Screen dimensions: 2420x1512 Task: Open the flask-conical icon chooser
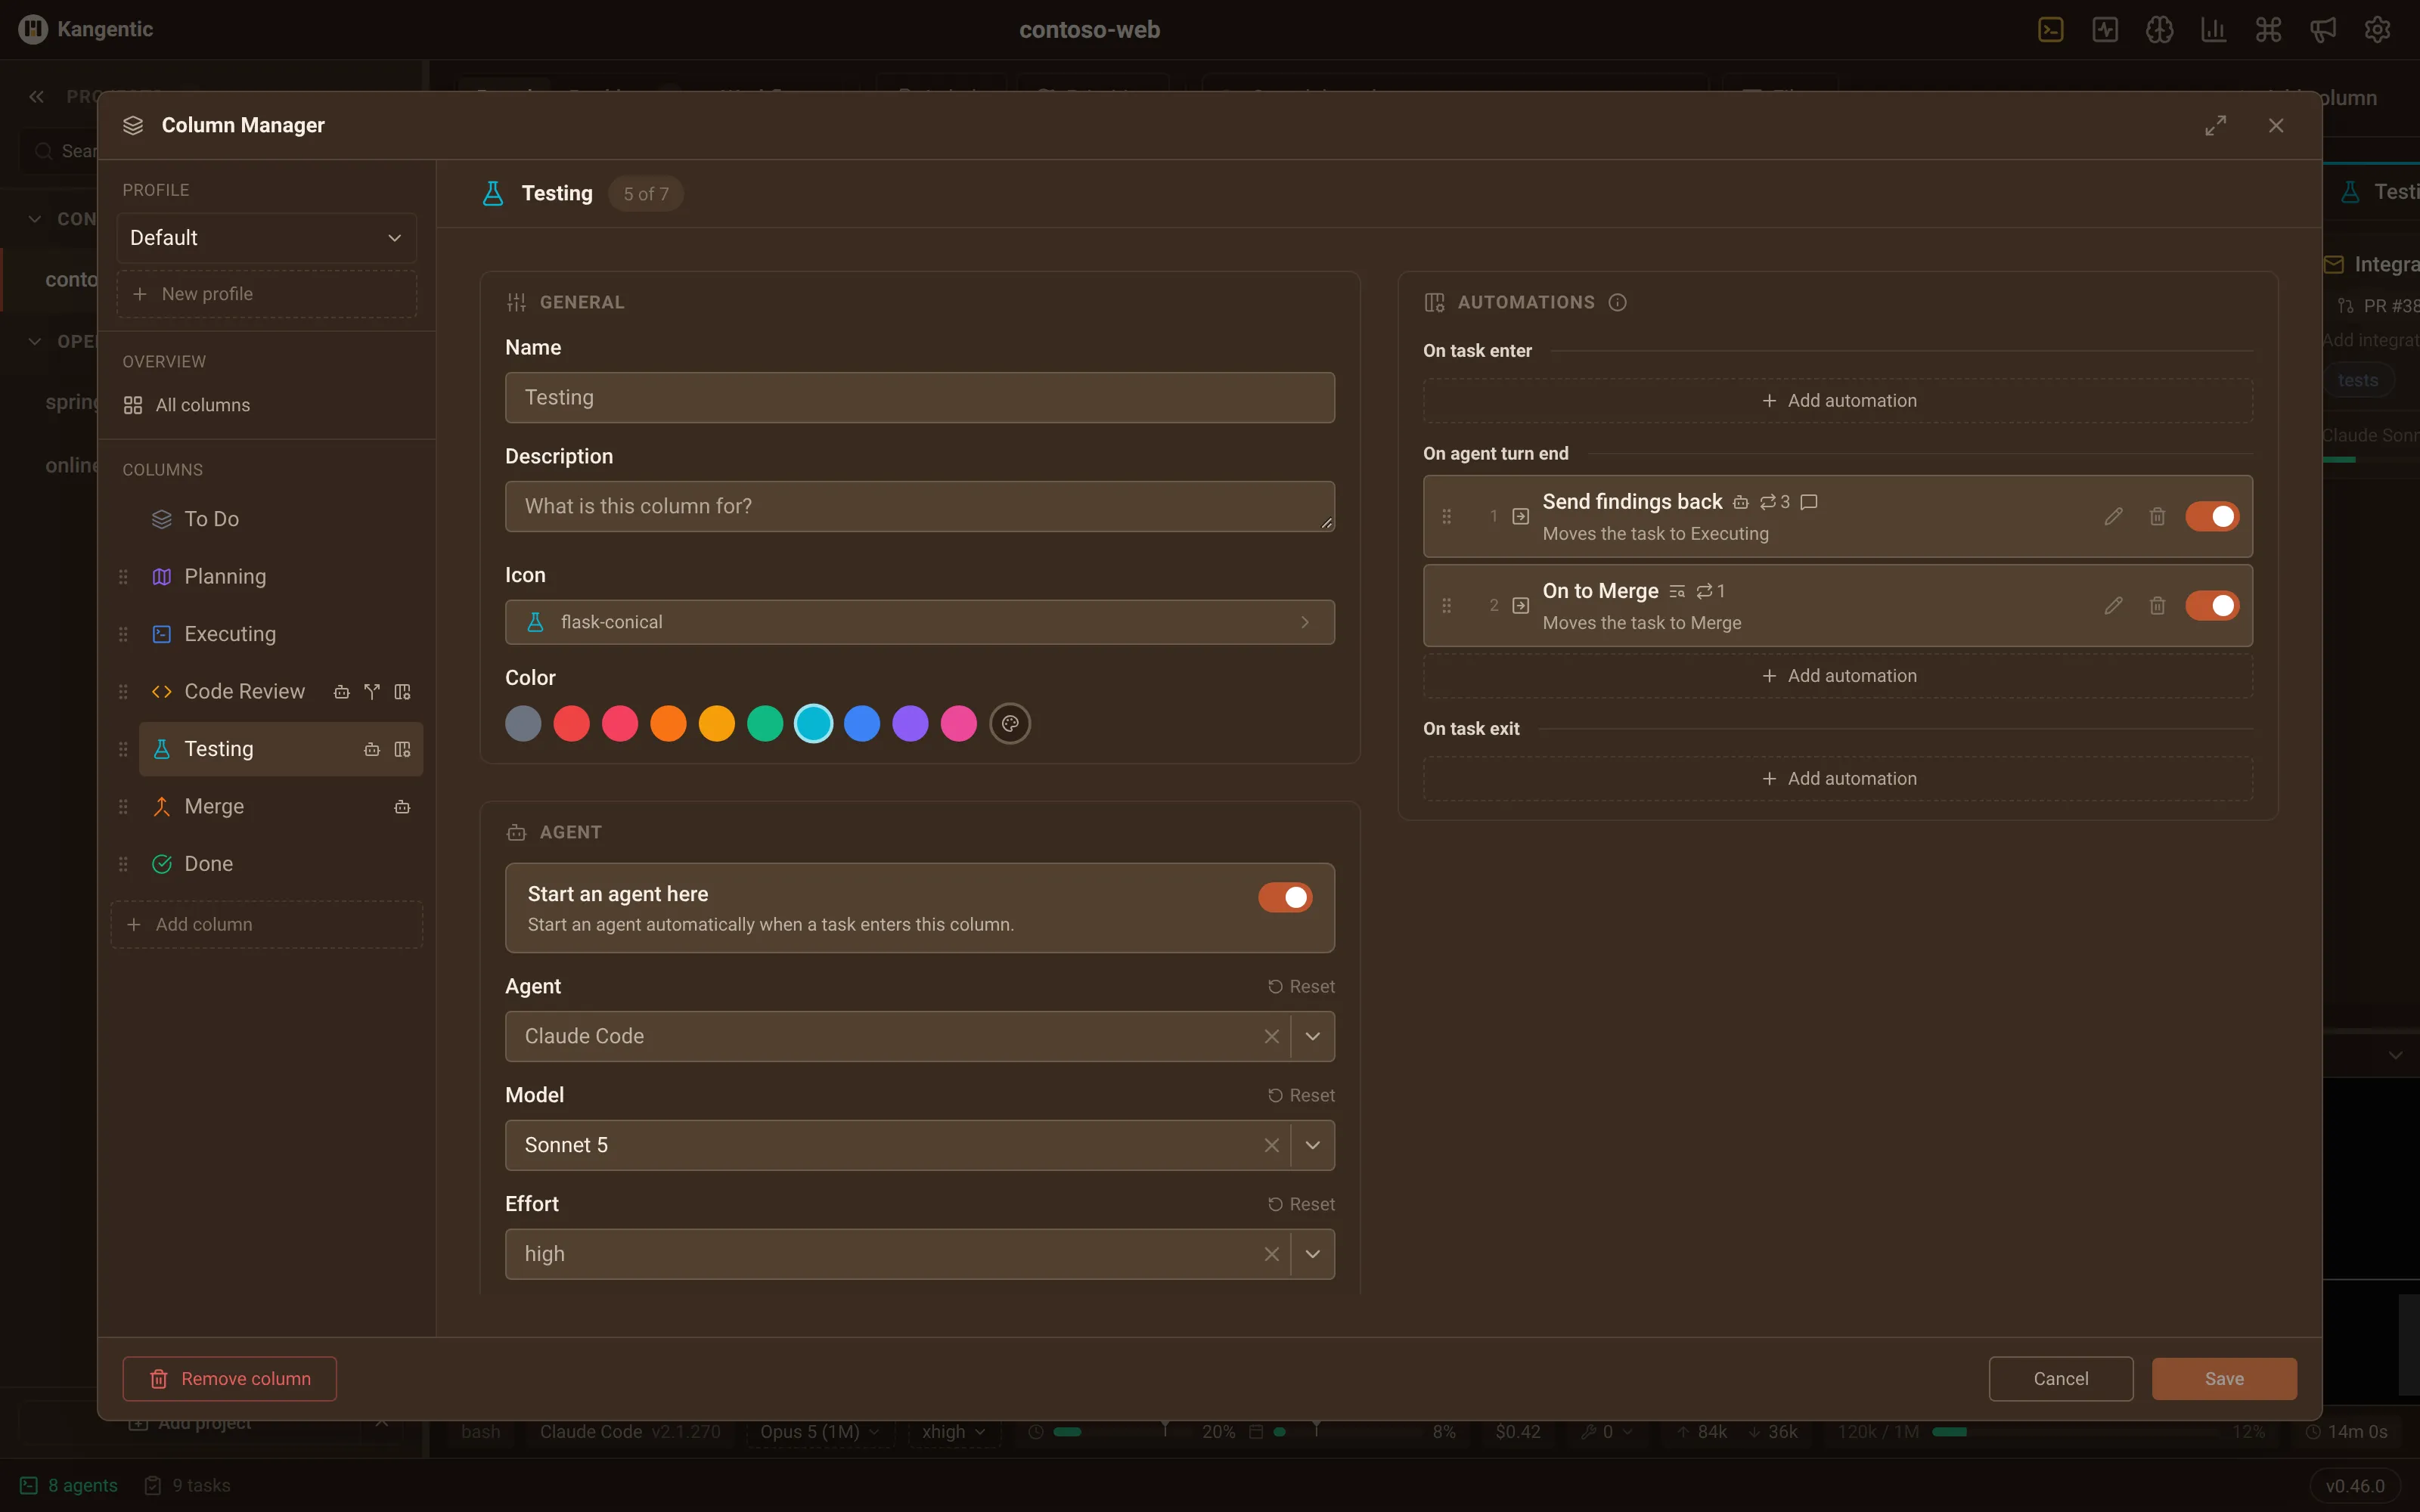(x=919, y=622)
